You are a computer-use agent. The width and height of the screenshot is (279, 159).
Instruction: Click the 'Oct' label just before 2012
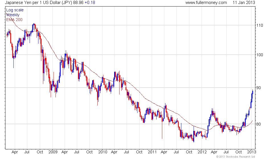click(x=189, y=152)
